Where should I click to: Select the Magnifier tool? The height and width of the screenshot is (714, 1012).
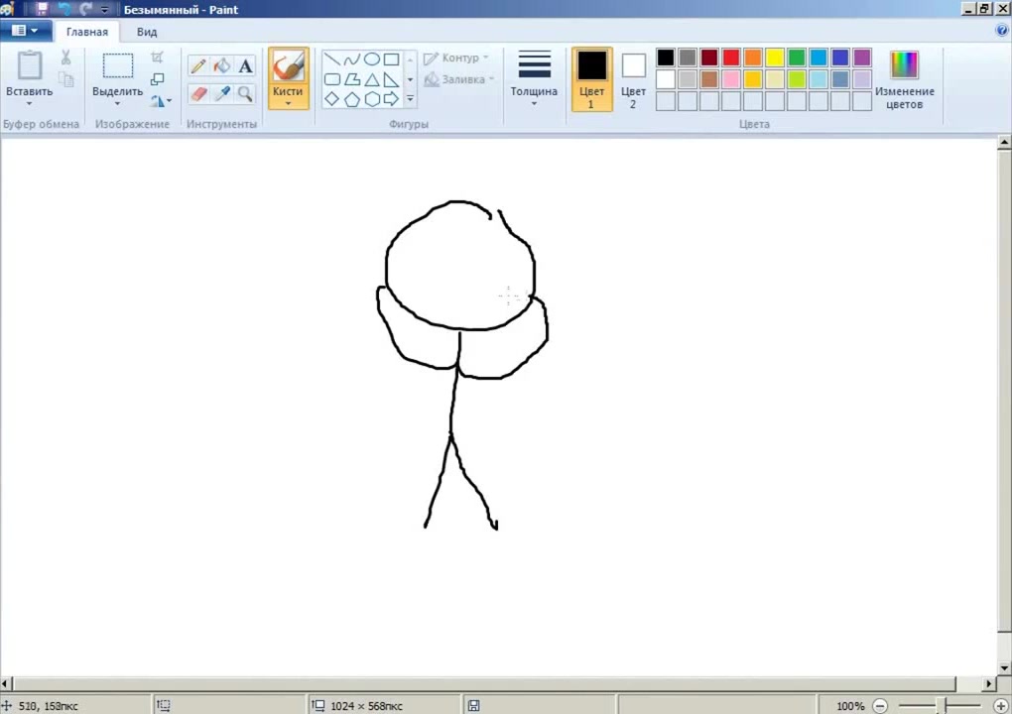tap(245, 94)
